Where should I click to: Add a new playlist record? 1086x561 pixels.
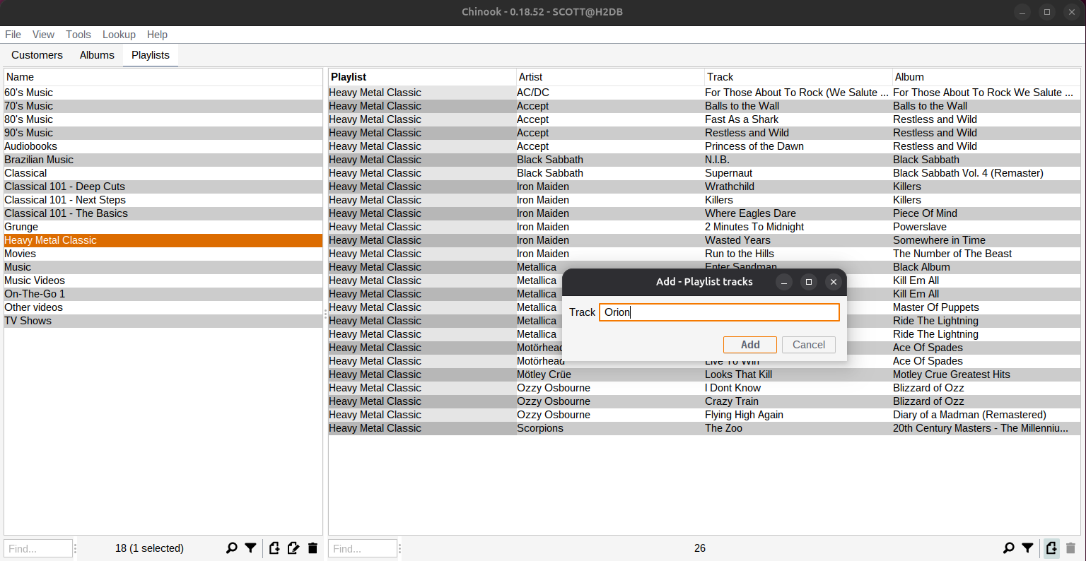[x=274, y=548]
